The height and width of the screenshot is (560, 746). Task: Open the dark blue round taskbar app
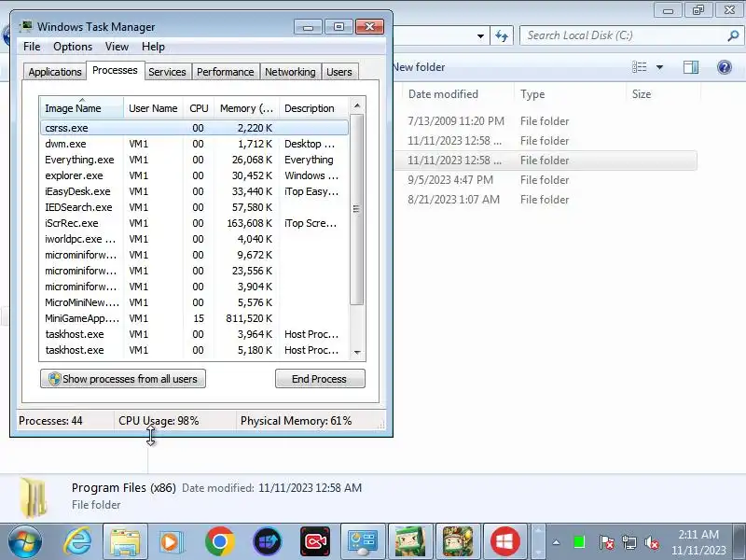(268, 541)
